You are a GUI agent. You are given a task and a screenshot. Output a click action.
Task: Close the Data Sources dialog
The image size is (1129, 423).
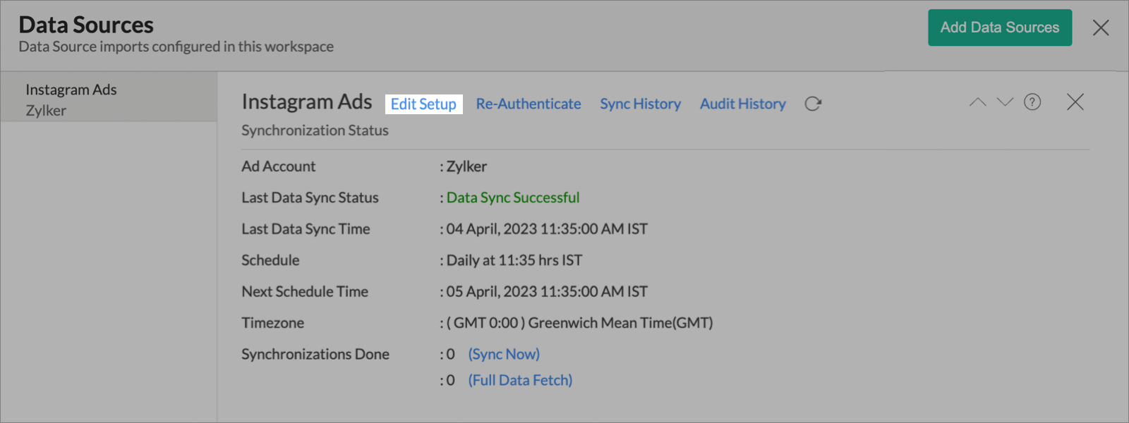1100,27
